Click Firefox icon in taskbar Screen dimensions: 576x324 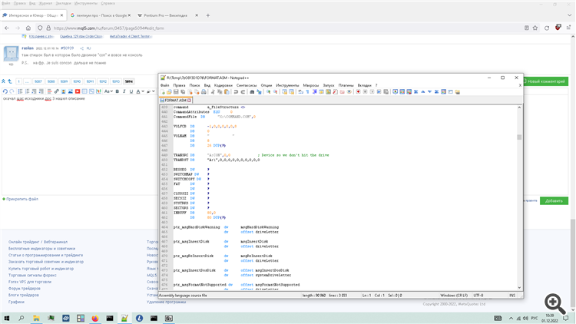click(x=95, y=318)
